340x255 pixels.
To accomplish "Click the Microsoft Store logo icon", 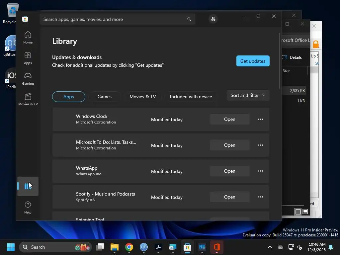I will [25, 19].
